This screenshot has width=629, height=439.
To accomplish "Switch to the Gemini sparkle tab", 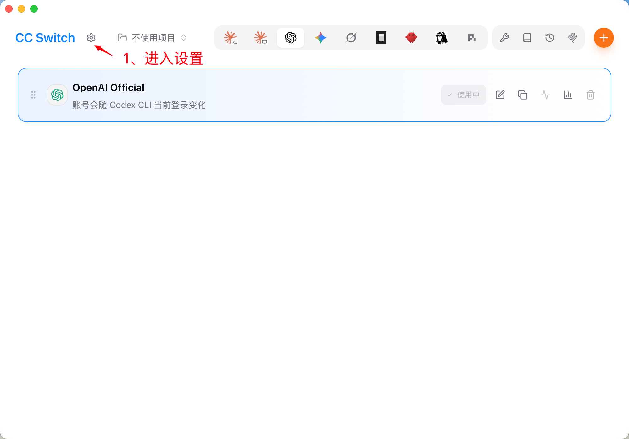I will tap(321, 38).
